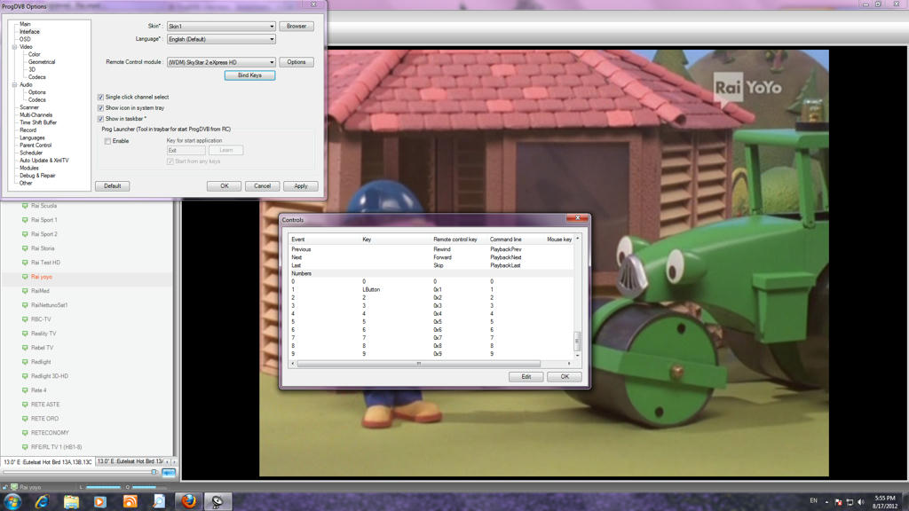Toggle Show icon in system tray
The height and width of the screenshot is (511, 909).
pyautogui.click(x=100, y=107)
